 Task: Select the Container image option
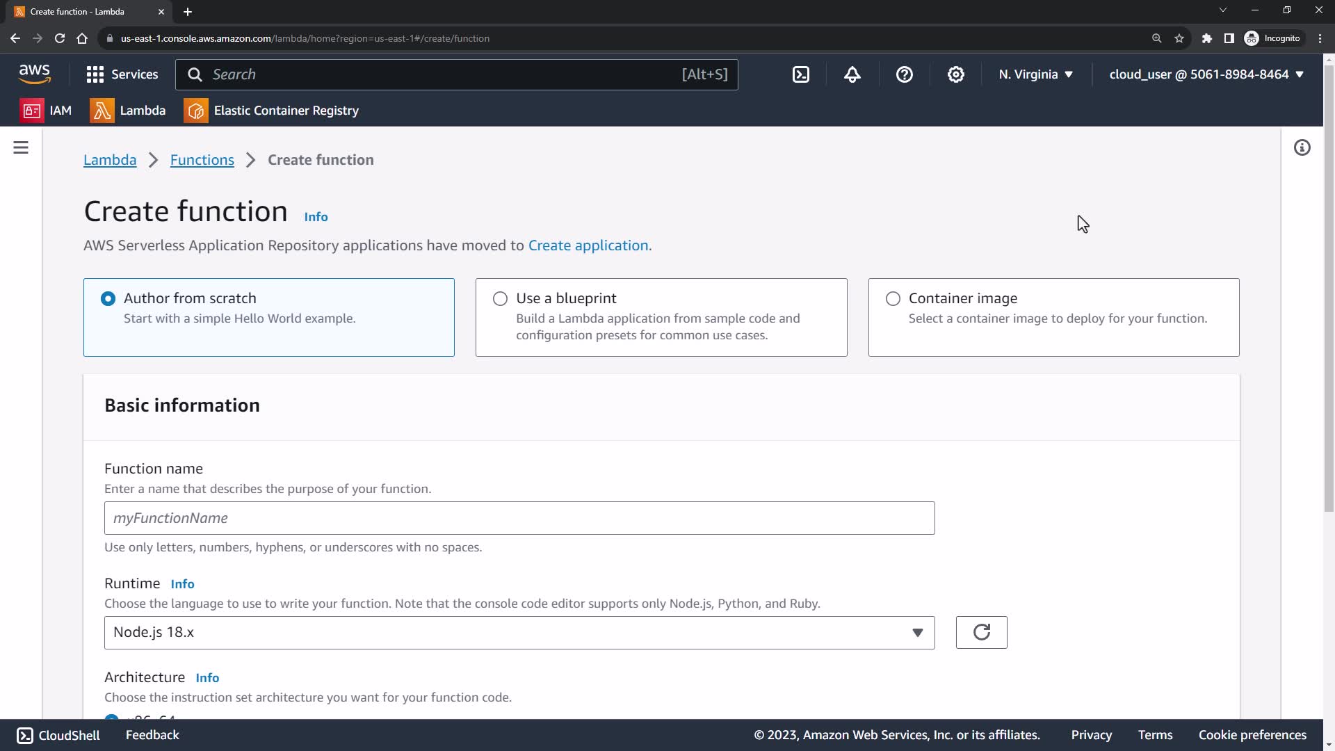893,299
